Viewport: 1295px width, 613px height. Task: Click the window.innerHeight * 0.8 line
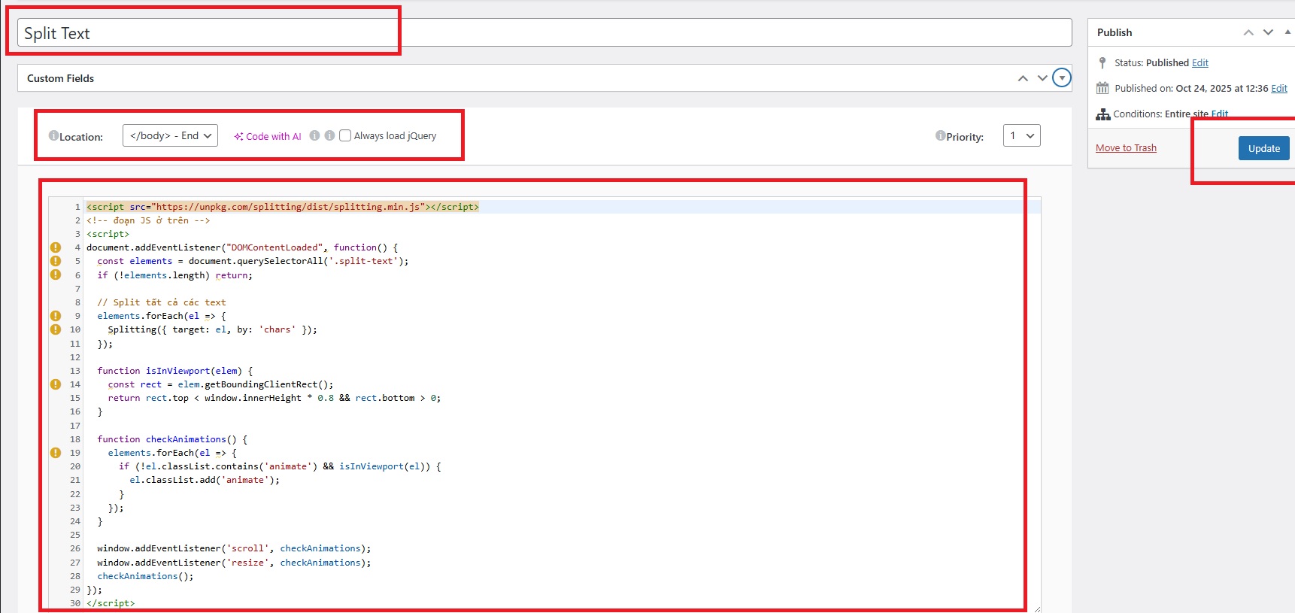point(274,398)
